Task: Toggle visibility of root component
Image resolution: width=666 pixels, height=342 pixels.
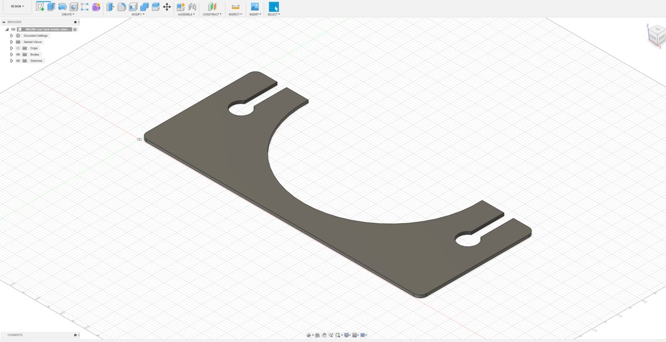Action: click(13, 29)
